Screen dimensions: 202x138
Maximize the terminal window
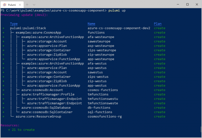pyautogui.click(x=187, y=4)
